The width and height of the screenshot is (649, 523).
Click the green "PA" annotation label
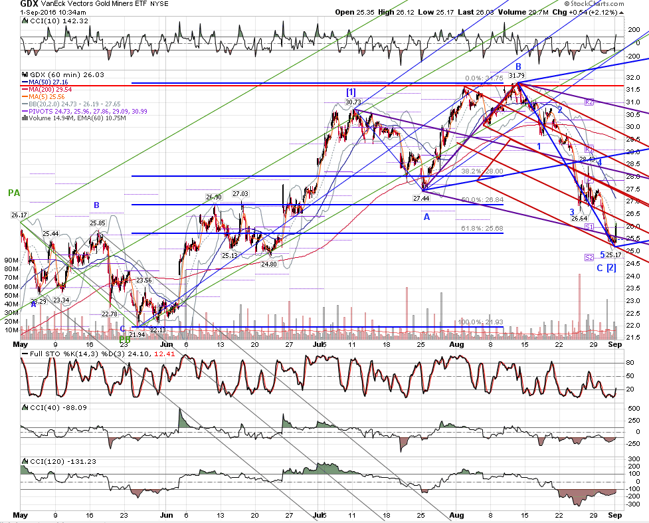click(14, 193)
